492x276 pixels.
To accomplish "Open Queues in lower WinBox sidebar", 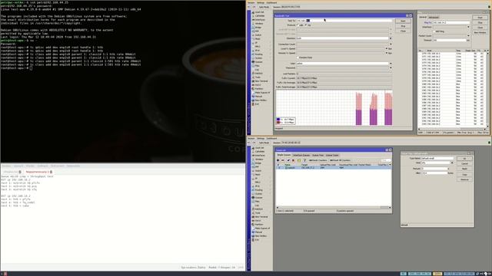I will [x=258, y=198].
